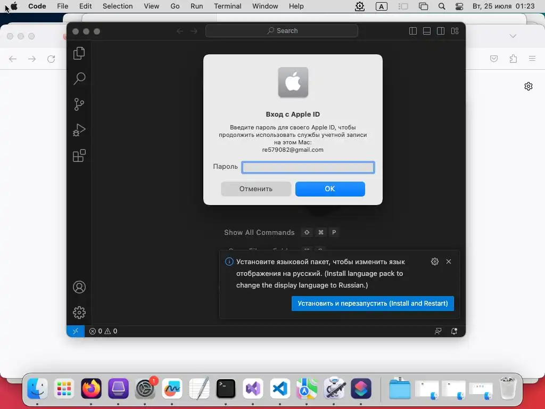The image size is (545, 409).
Task: Open Launchpad from the Dock
Action: click(64, 388)
